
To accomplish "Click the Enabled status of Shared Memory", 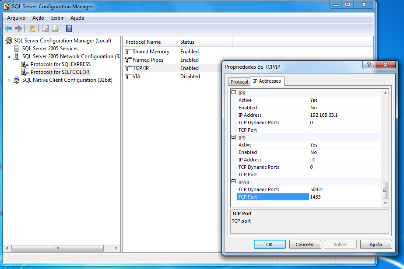I will [190, 52].
